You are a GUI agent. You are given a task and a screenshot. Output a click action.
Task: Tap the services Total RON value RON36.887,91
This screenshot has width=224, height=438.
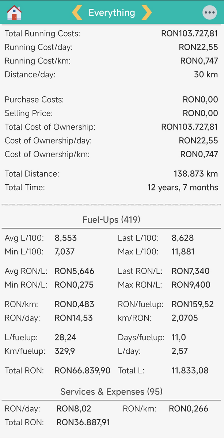tap(83, 422)
